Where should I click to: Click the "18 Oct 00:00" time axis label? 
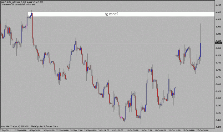point(161,130)
